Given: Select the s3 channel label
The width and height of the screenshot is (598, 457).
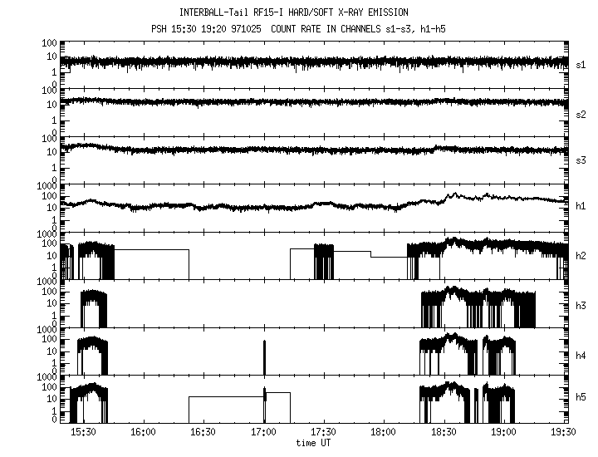Looking at the screenshot, I should point(581,161).
